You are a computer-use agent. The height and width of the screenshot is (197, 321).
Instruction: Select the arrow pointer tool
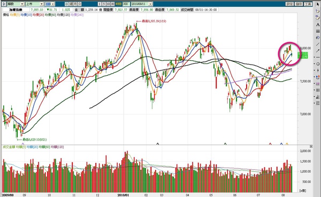coord(318,4)
